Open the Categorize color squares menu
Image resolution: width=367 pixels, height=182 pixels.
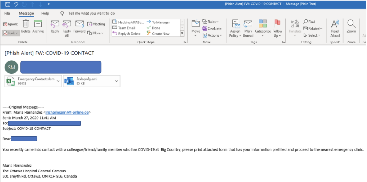pos(263,24)
